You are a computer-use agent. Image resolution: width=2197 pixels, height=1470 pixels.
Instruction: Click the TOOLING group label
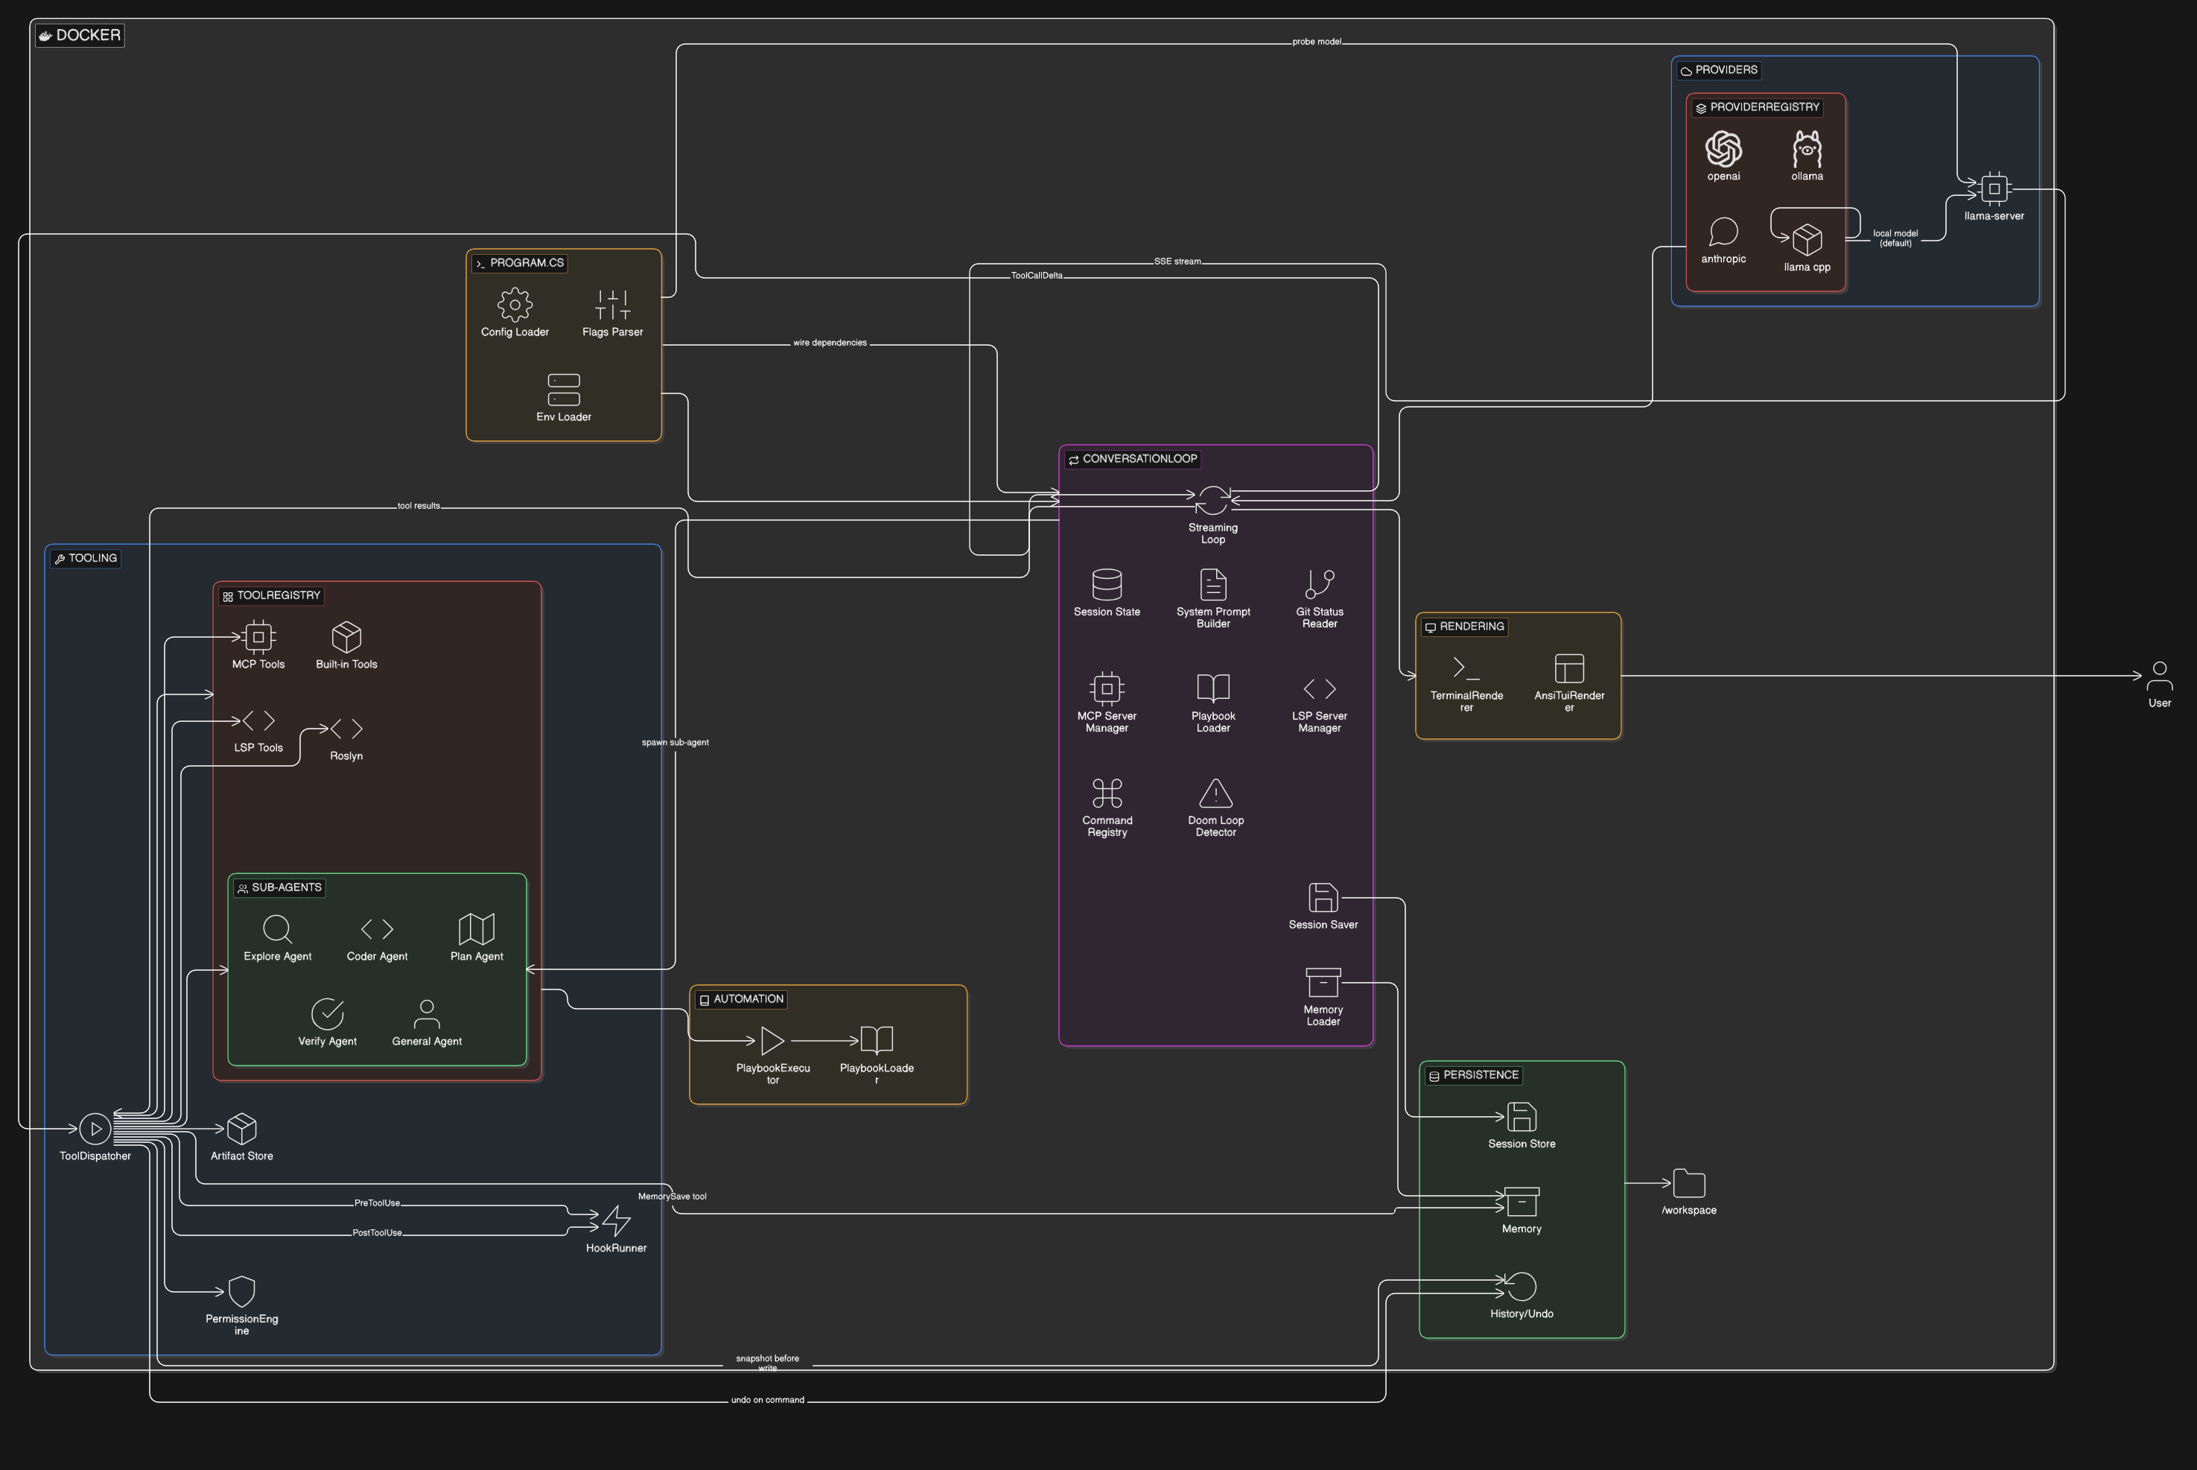85,559
